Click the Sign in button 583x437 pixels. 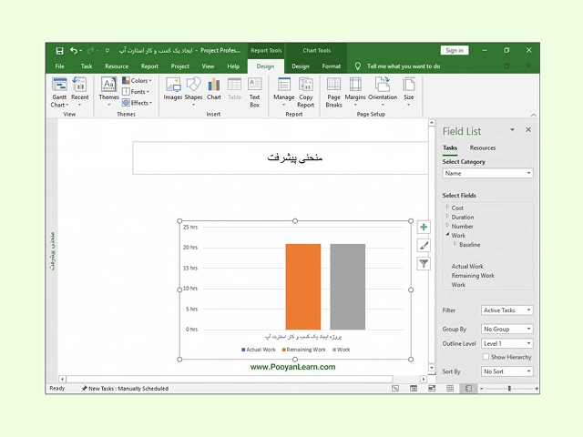454,50
